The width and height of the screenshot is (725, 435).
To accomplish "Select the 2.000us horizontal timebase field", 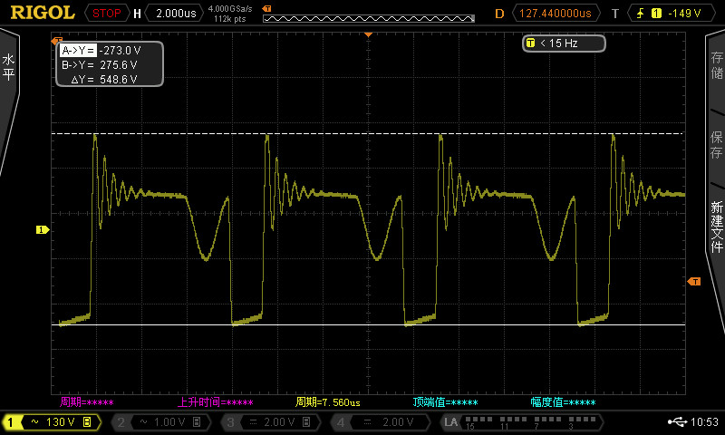I will (173, 14).
